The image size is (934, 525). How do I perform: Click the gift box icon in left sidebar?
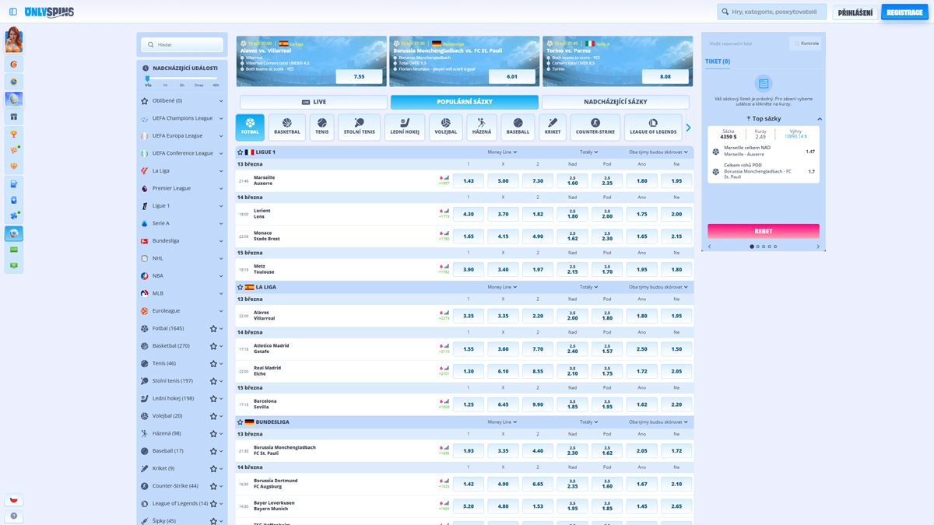[x=13, y=117]
